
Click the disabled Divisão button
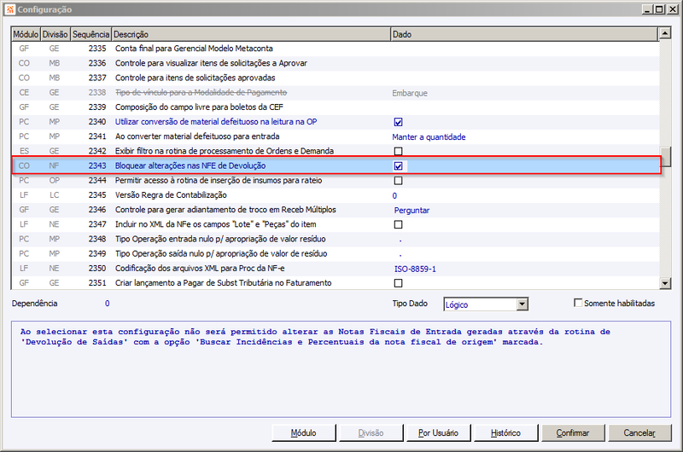pyautogui.click(x=371, y=433)
